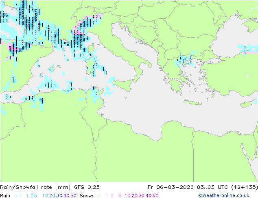The width and height of the screenshot is (258, 199).
Task: Click the '(12+135)' forecast offset text
Action: (x=244, y=187)
